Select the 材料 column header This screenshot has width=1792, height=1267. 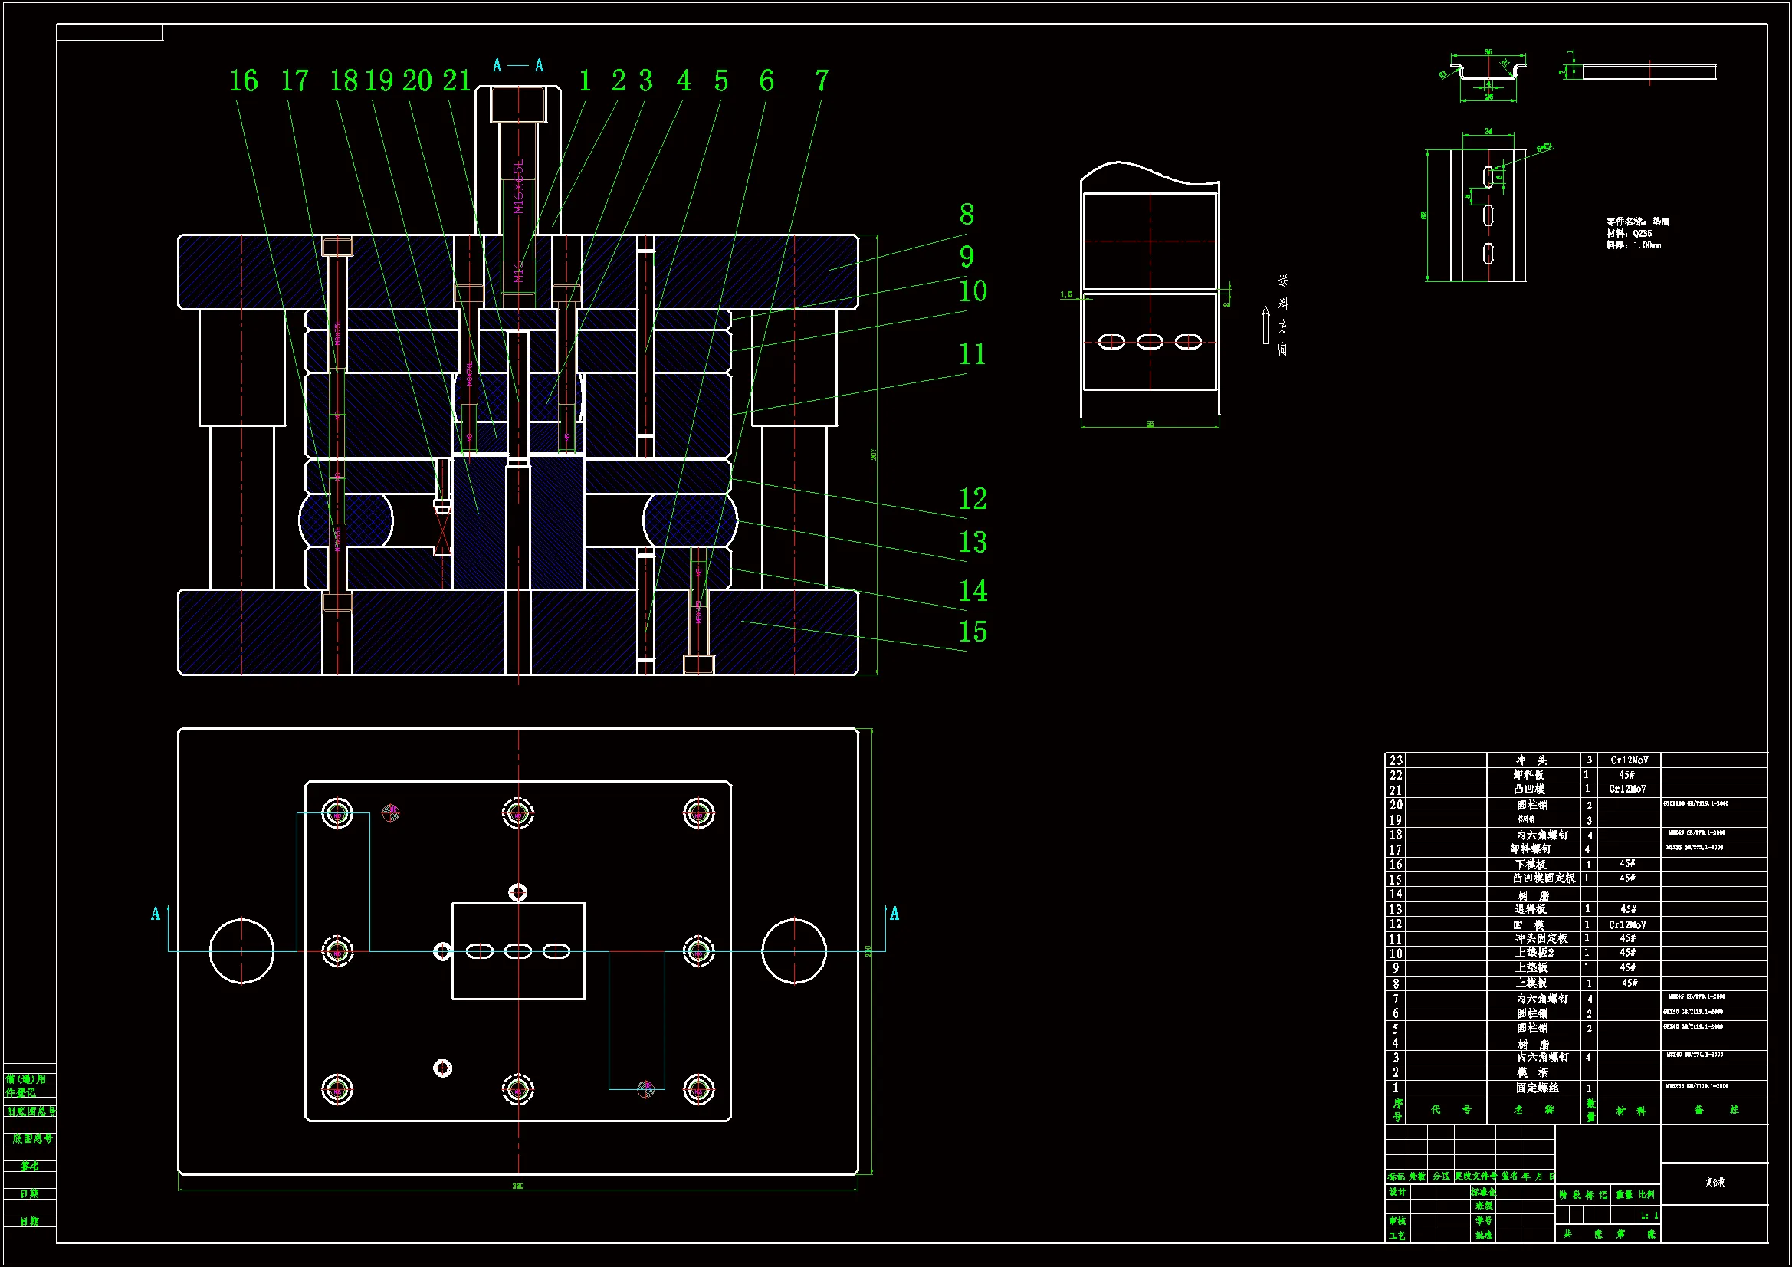[1630, 1110]
